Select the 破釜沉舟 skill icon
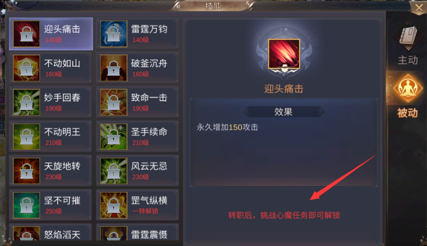427x246 pixels. [113, 68]
